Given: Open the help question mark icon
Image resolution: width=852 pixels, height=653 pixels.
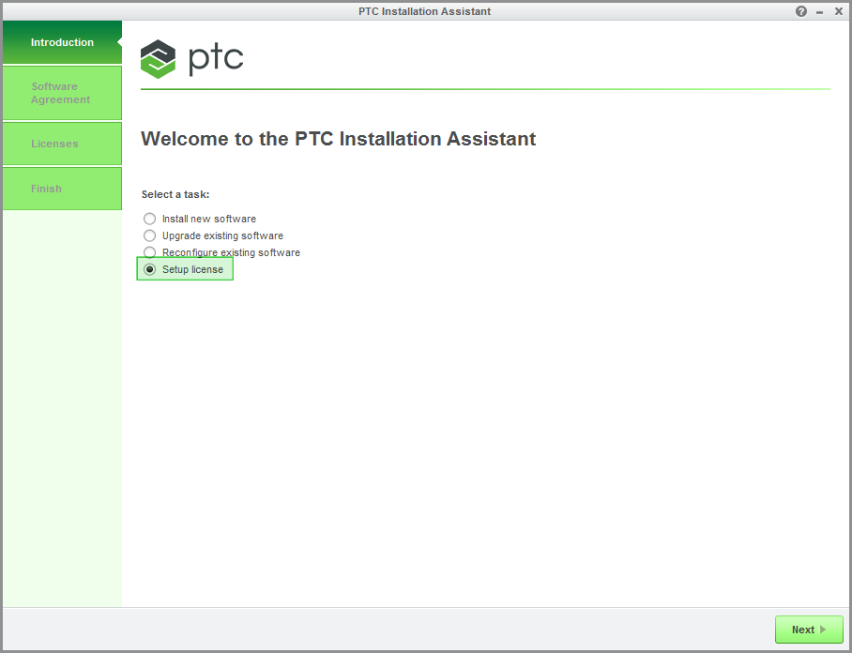Looking at the screenshot, I should click(x=801, y=11).
